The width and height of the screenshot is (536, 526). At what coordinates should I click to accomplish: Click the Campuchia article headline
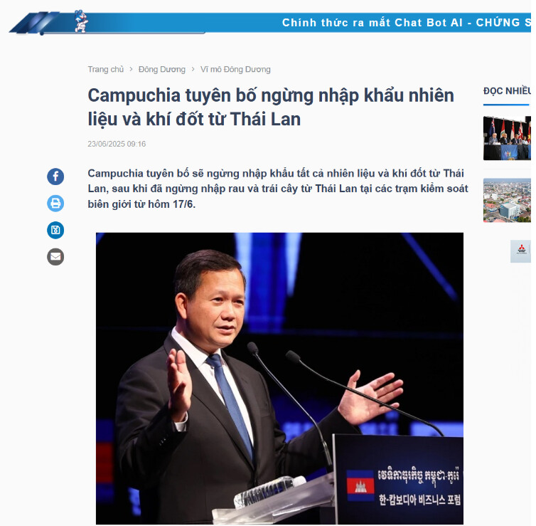tap(271, 107)
